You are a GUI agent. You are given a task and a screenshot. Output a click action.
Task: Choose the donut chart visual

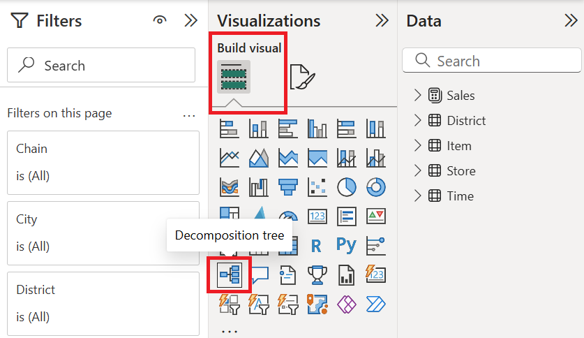tap(376, 186)
